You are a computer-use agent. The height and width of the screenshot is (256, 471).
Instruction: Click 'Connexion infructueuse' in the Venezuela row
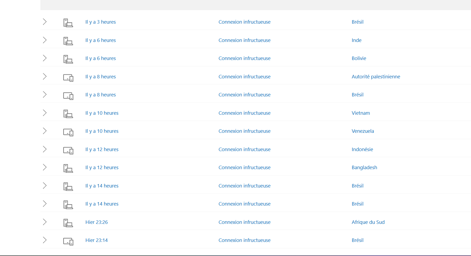tap(244, 131)
